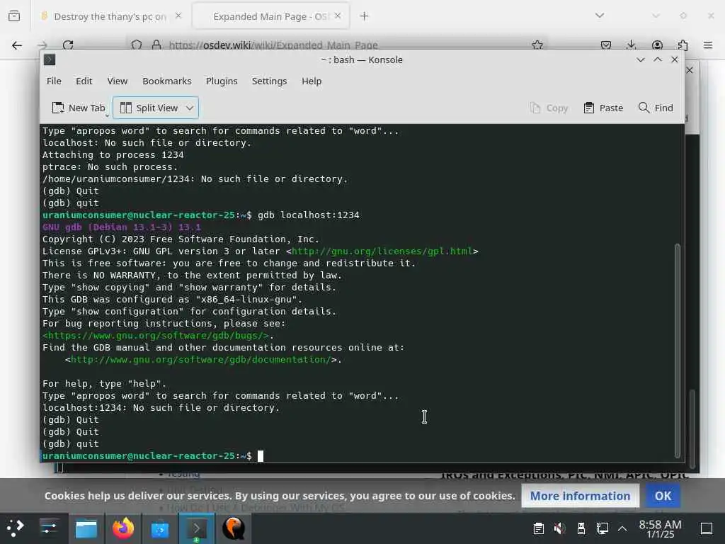Click the removable devices tray icon

tap(581, 528)
